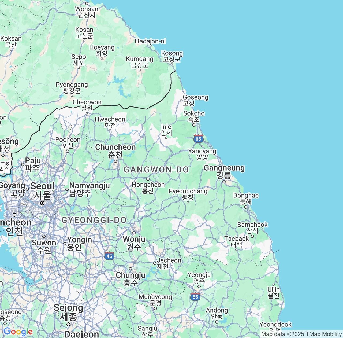Click the Donghae city label

(x=246, y=198)
